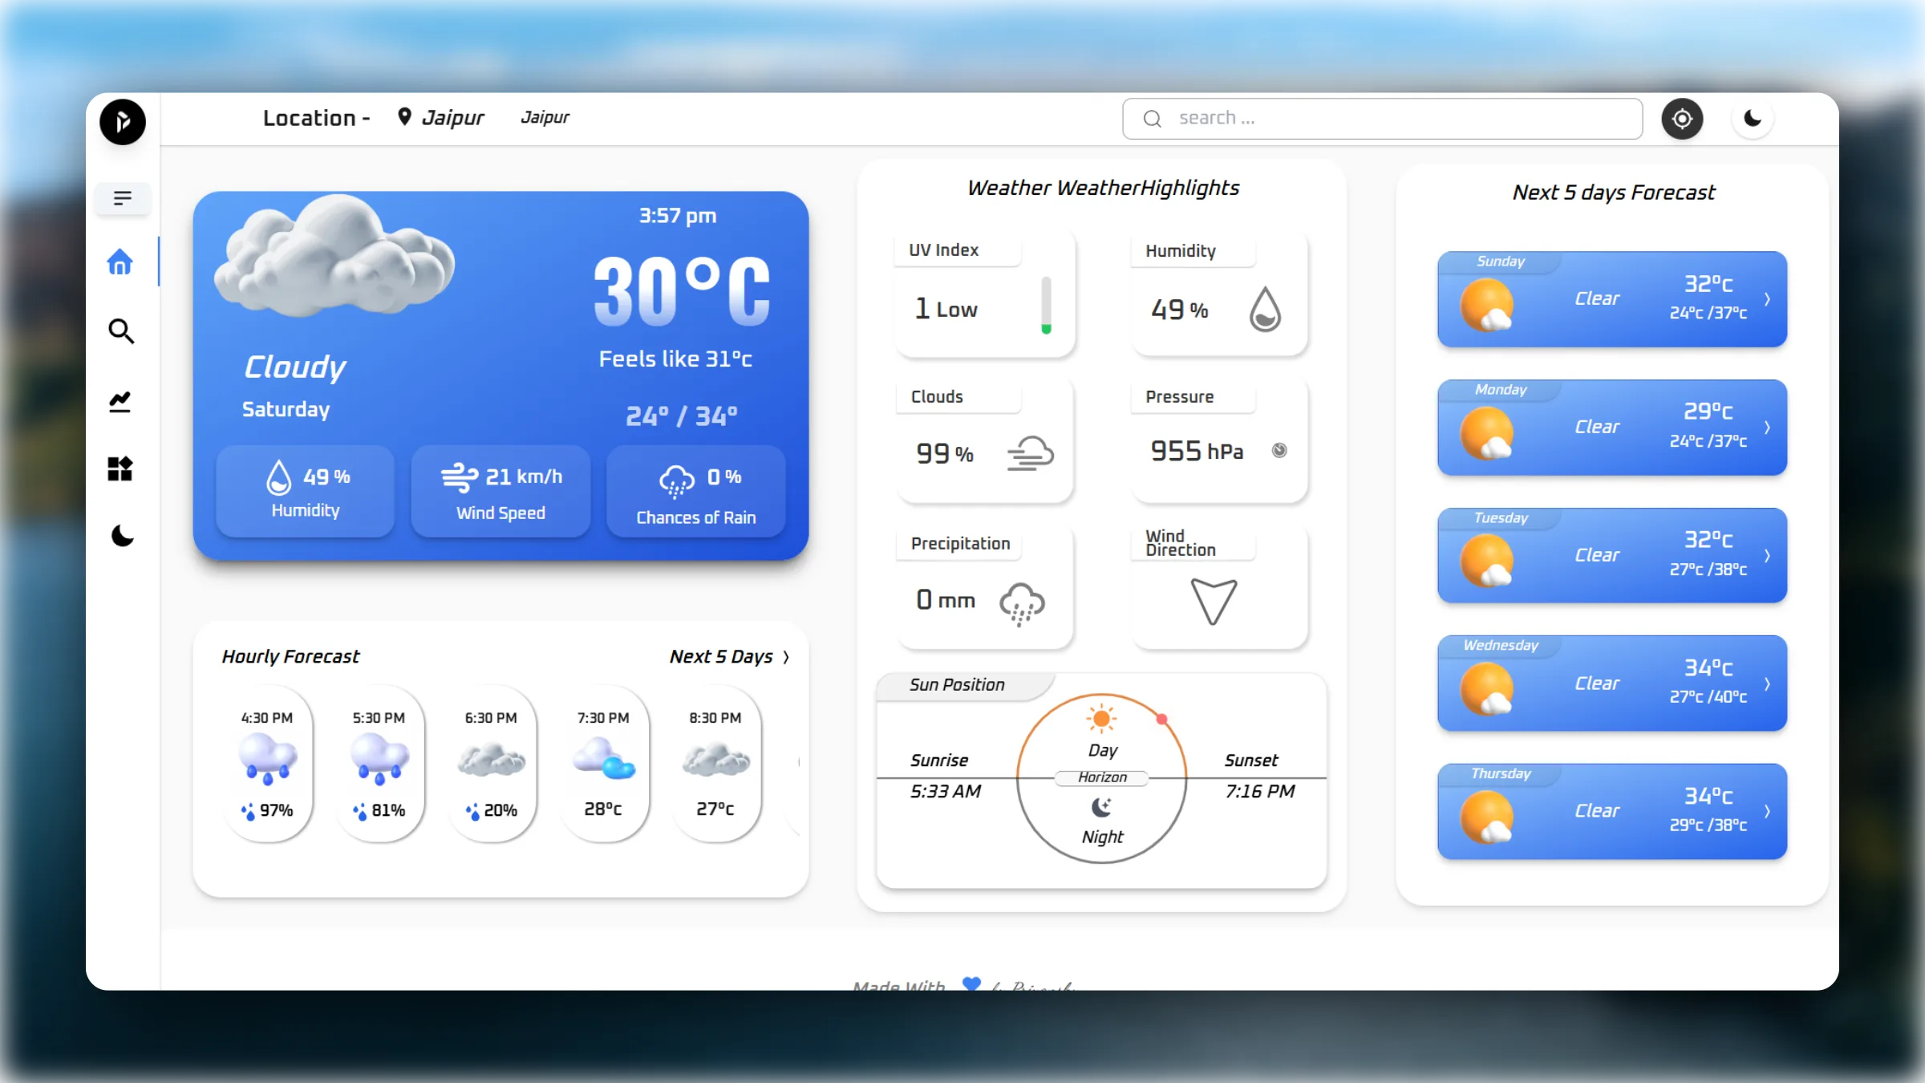1925x1083 pixels.
Task: Focus the search input field
Action: pos(1382,119)
